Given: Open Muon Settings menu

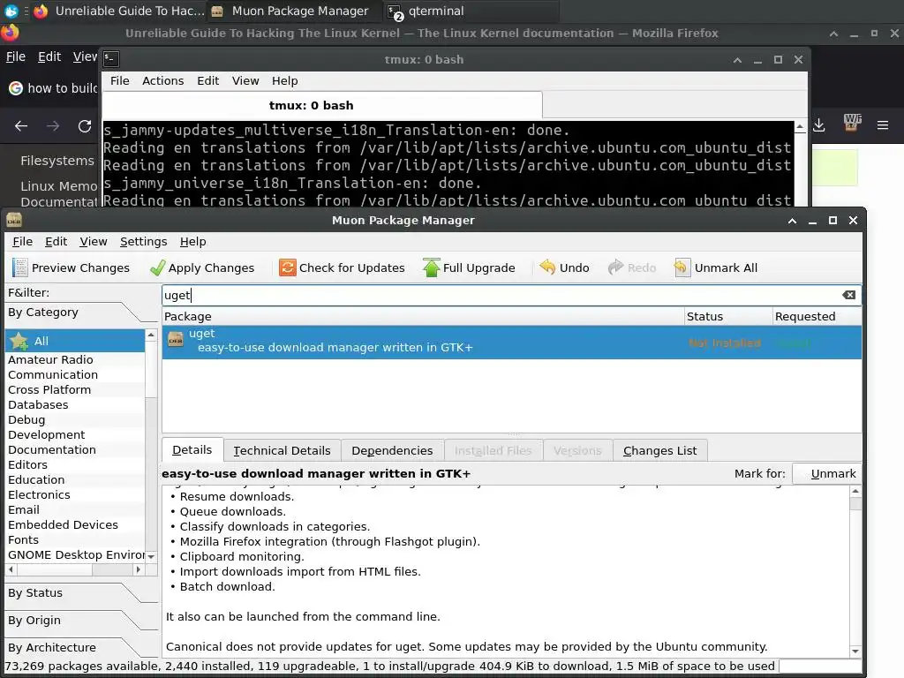Looking at the screenshot, I should [x=144, y=242].
